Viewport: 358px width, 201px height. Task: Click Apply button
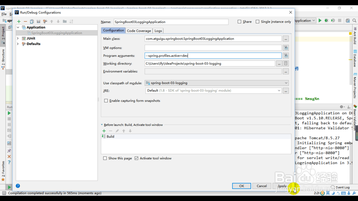pyautogui.click(x=282, y=186)
